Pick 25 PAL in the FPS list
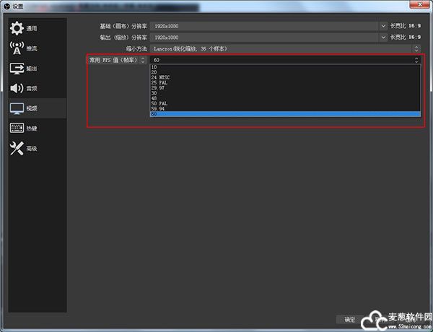The image size is (433, 332). (x=159, y=83)
